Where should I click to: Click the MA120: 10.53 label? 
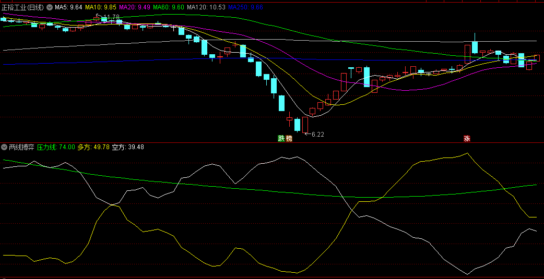click(x=206, y=7)
